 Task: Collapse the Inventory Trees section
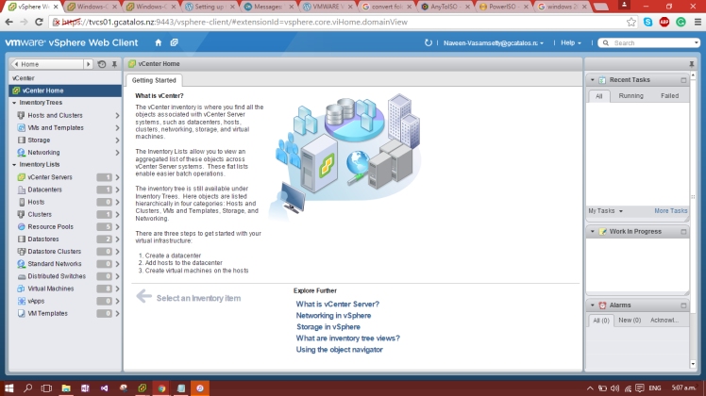point(14,103)
